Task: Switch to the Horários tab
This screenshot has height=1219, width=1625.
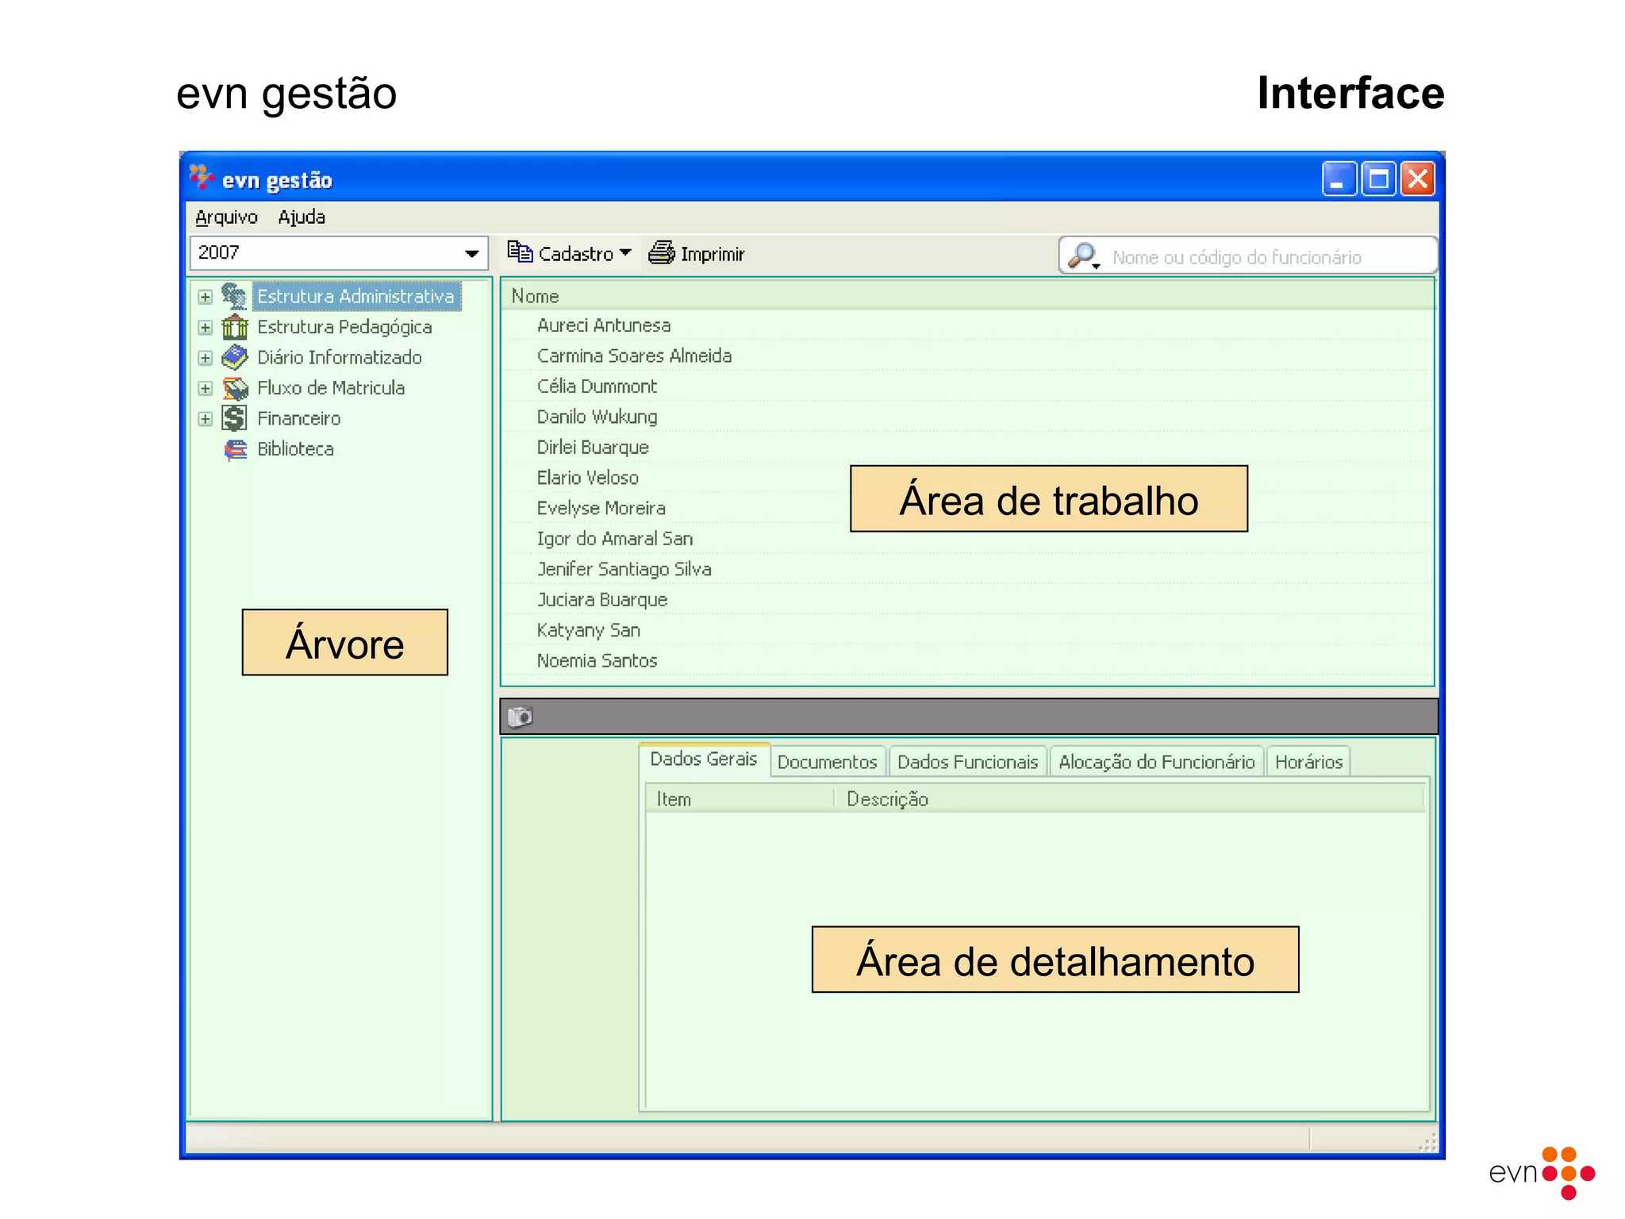Action: (x=1308, y=762)
